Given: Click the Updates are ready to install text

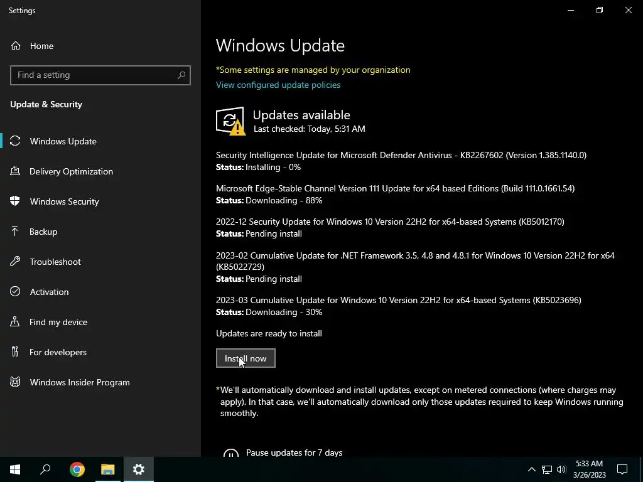Looking at the screenshot, I should pos(269,334).
